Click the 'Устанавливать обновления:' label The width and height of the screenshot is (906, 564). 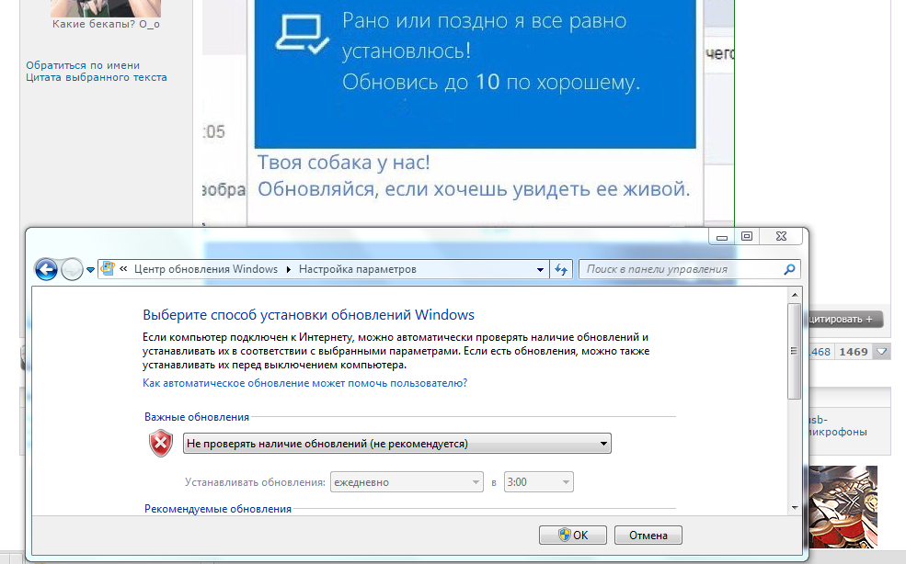pos(255,482)
